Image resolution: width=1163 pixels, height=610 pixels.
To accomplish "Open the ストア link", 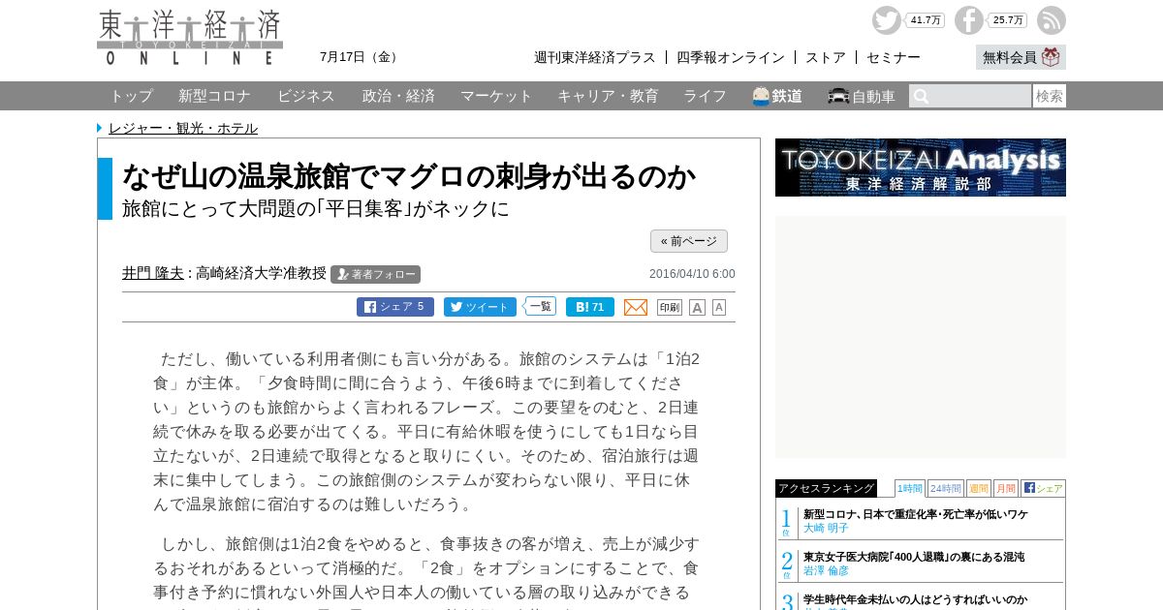I will (x=826, y=57).
